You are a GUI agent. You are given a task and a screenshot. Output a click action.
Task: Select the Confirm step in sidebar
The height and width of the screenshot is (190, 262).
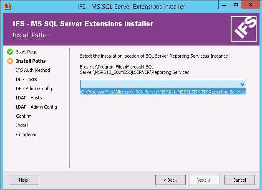24,116
